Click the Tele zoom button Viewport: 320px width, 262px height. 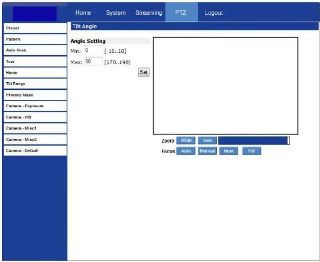(207, 140)
